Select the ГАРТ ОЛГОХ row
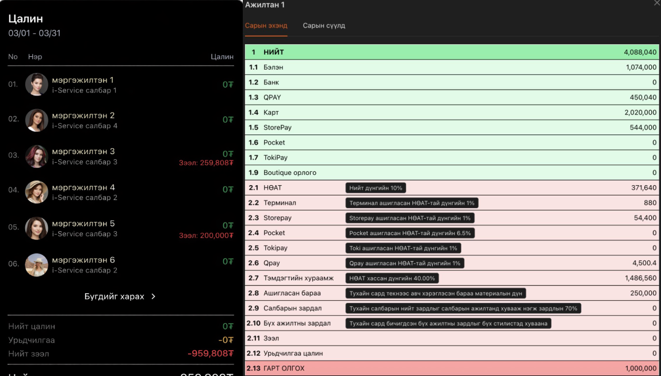Screen dimensions: 661x376 pos(452,369)
